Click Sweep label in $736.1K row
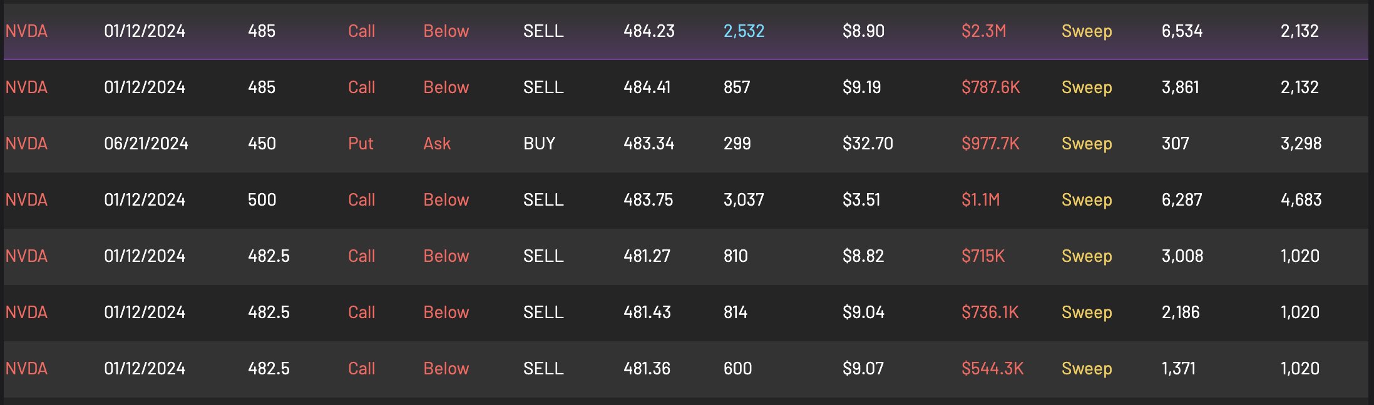Image resolution: width=1374 pixels, height=405 pixels. click(x=1087, y=312)
